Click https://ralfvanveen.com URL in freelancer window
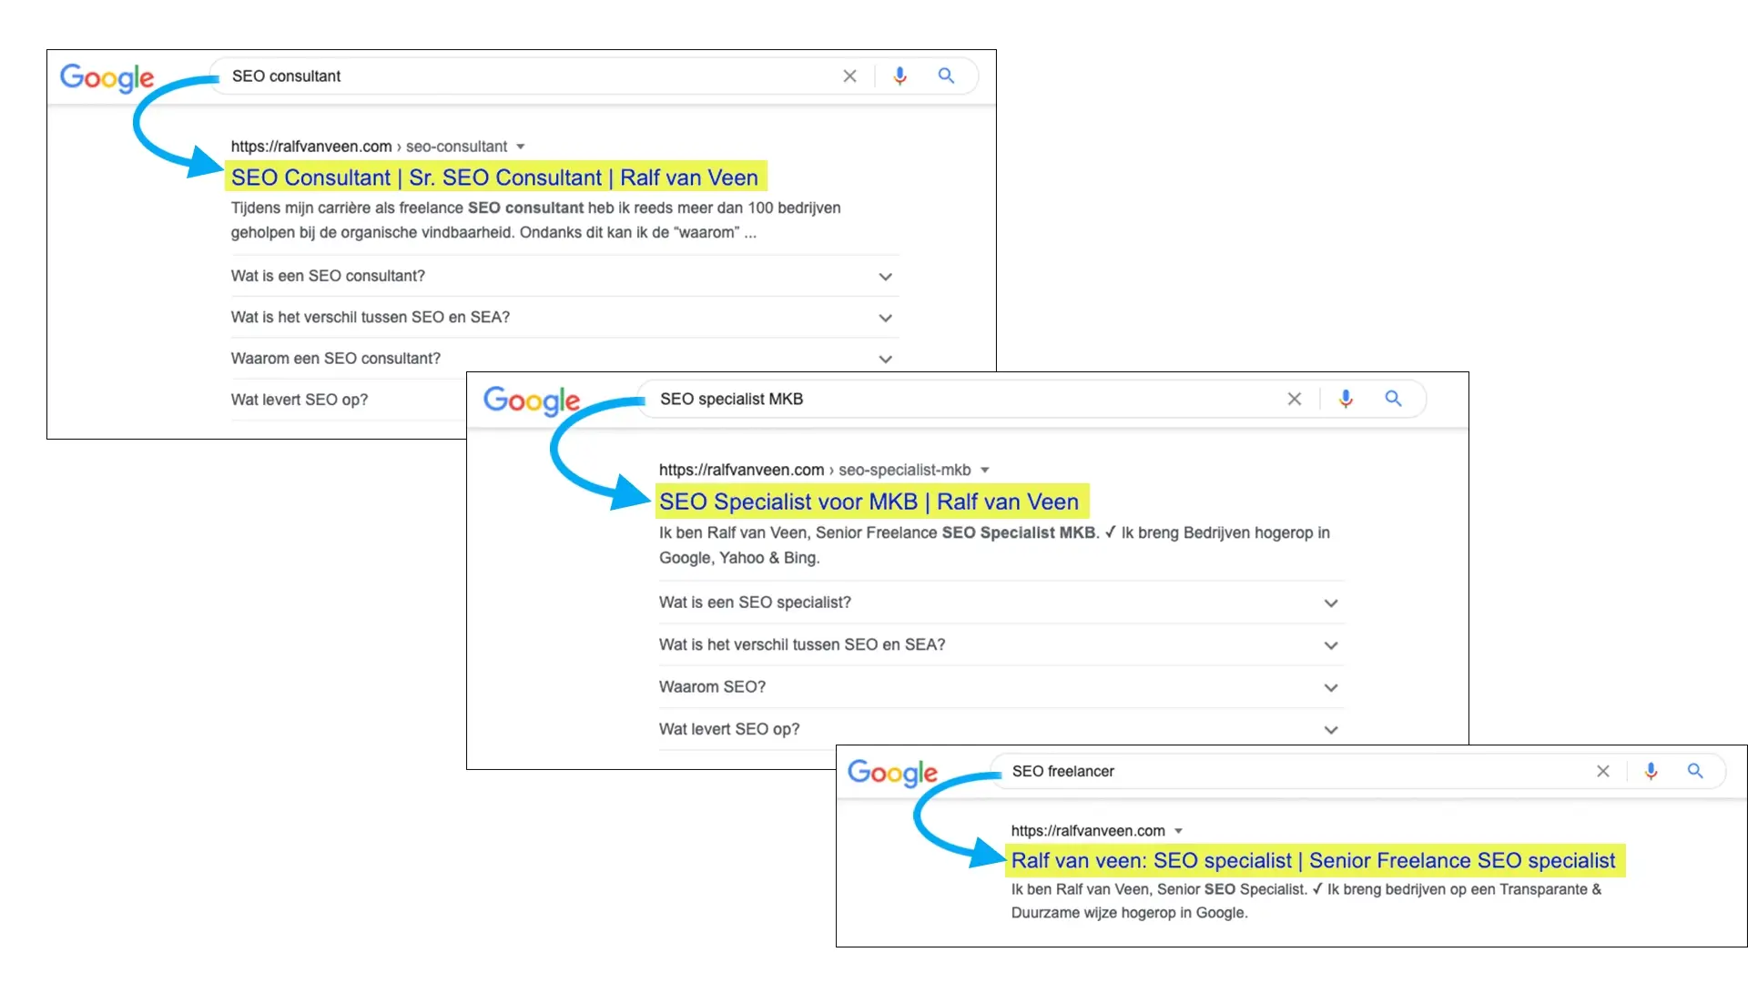Image resolution: width=1748 pixels, height=983 pixels. coord(1088,831)
